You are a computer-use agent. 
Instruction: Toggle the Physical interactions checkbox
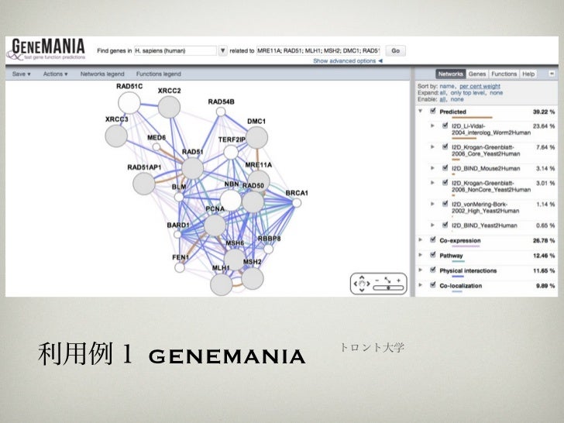pos(433,270)
